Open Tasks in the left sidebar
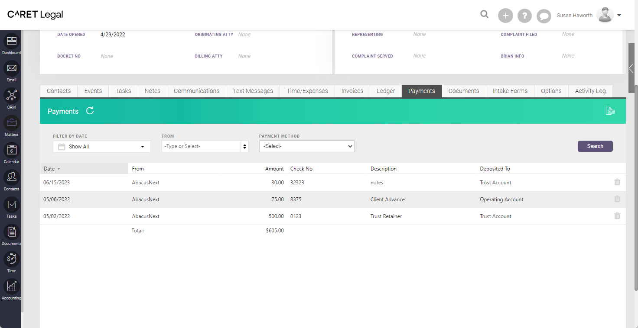 (12, 205)
